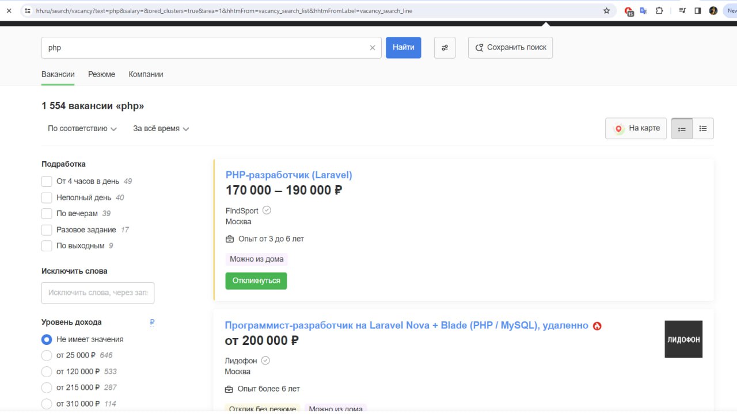Clear the php search field text

[x=372, y=48]
